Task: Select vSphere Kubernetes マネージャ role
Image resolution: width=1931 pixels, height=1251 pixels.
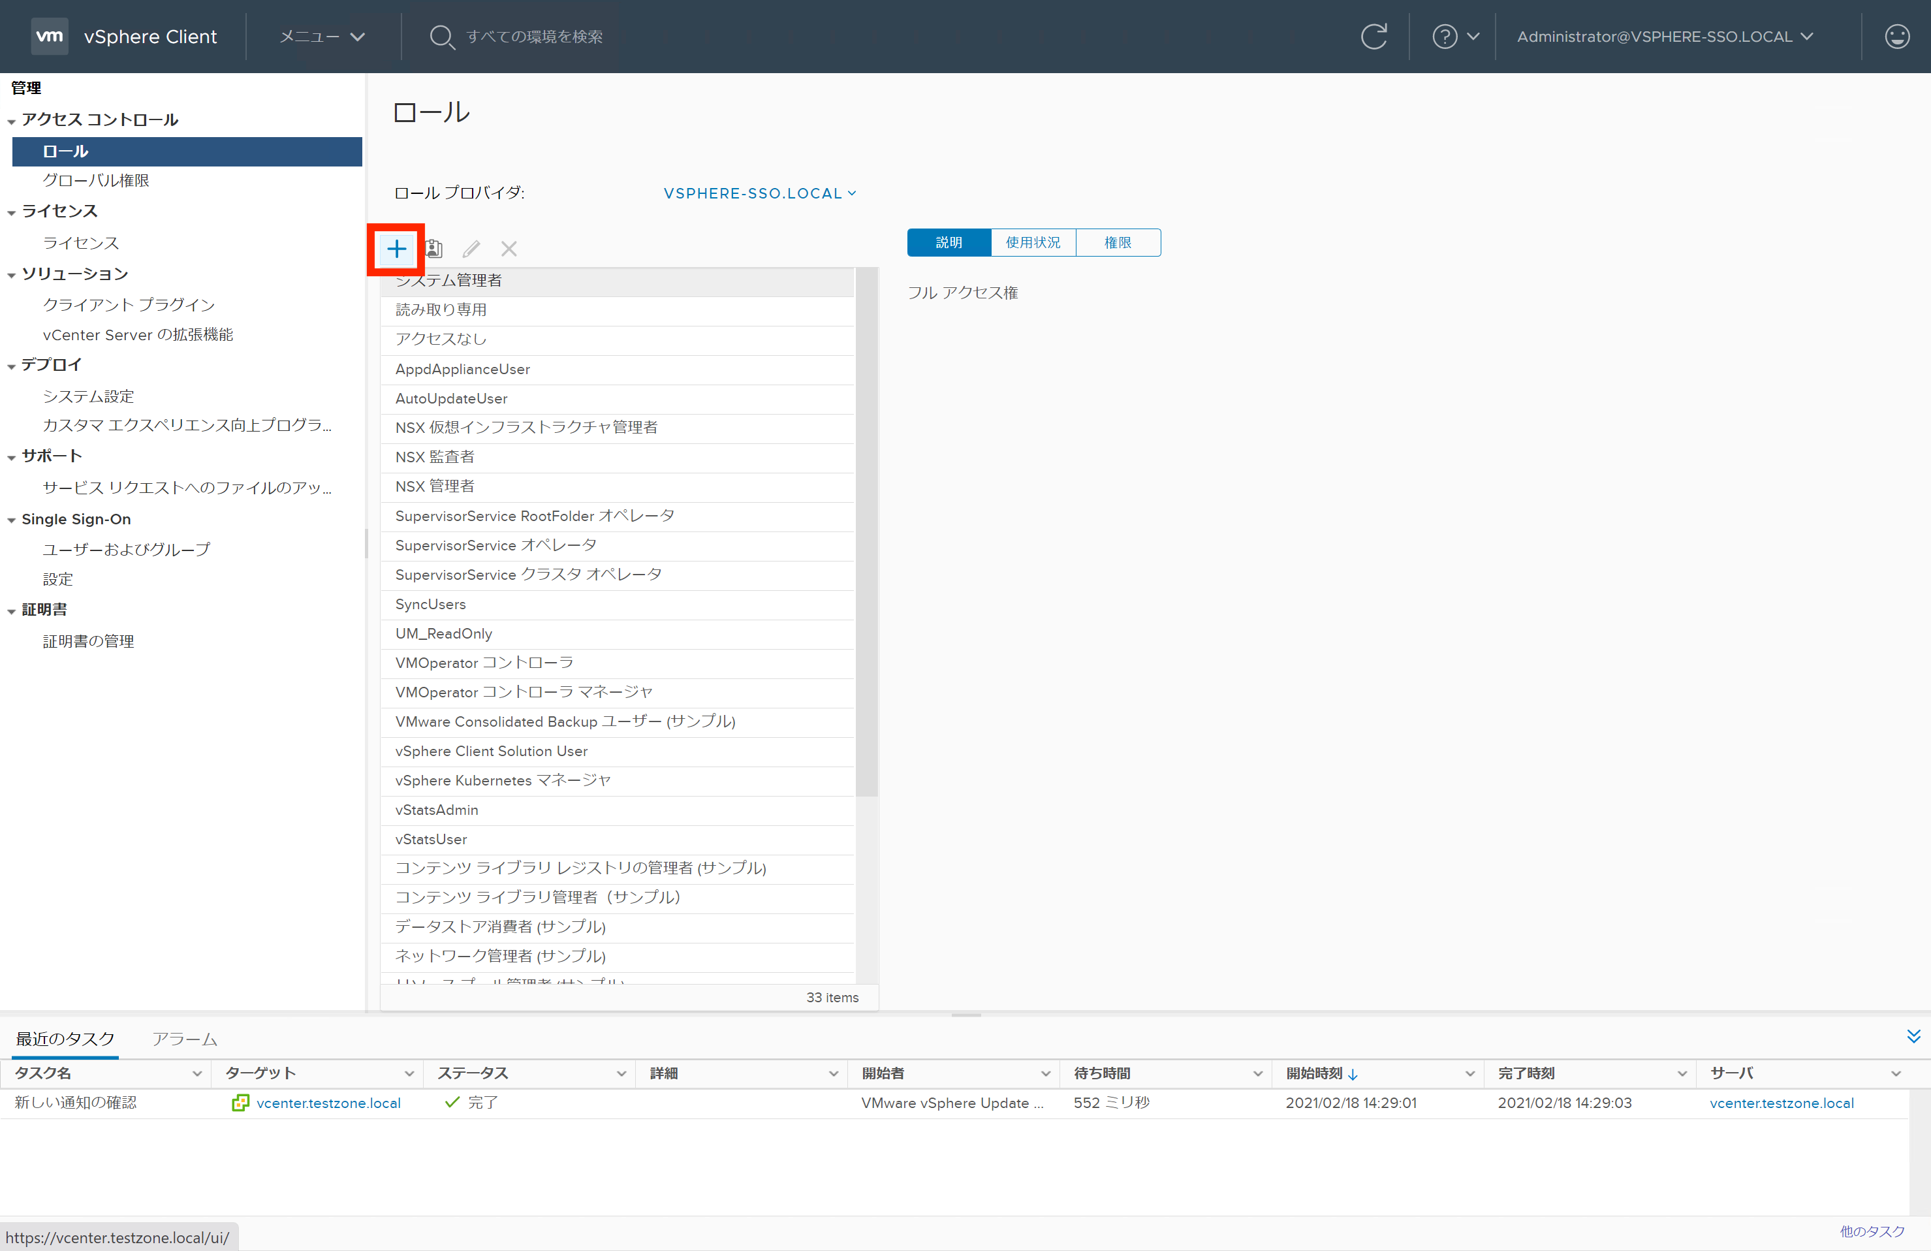Action: pyautogui.click(x=618, y=780)
